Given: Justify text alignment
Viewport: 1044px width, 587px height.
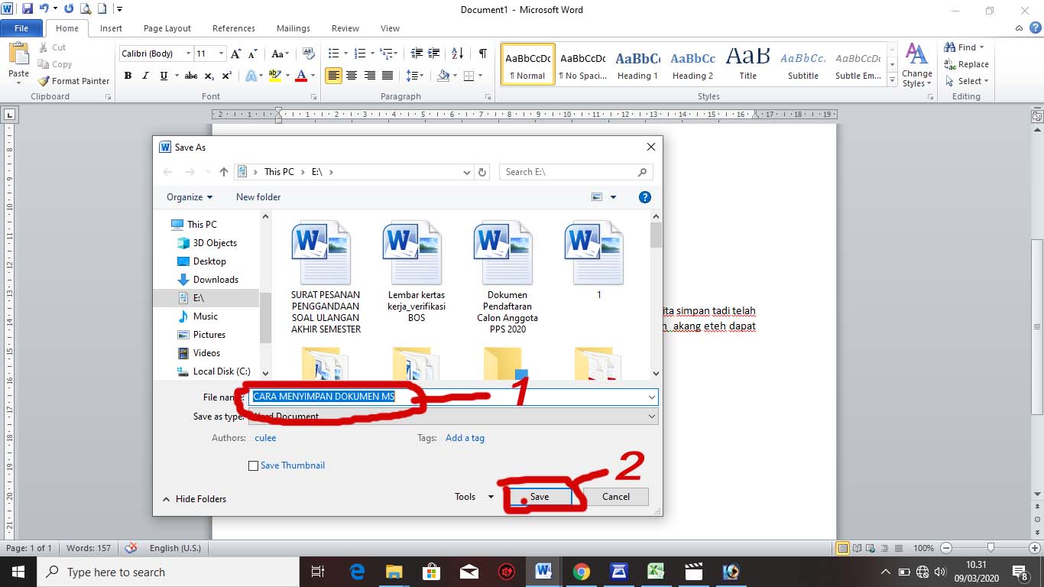Looking at the screenshot, I should (x=387, y=76).
